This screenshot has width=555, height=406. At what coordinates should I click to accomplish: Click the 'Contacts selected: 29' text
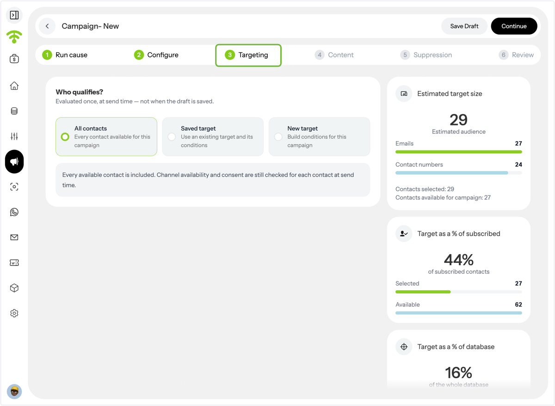(x=425, y=189)
